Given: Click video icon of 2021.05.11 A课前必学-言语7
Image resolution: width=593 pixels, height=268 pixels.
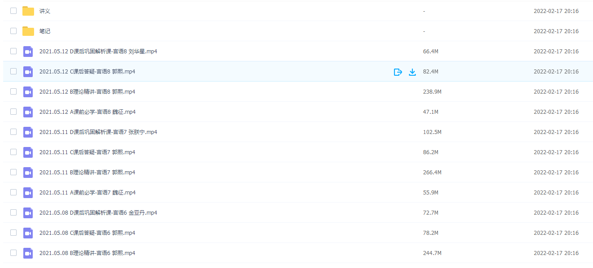Looking at the screenshot, I should 28,193.
